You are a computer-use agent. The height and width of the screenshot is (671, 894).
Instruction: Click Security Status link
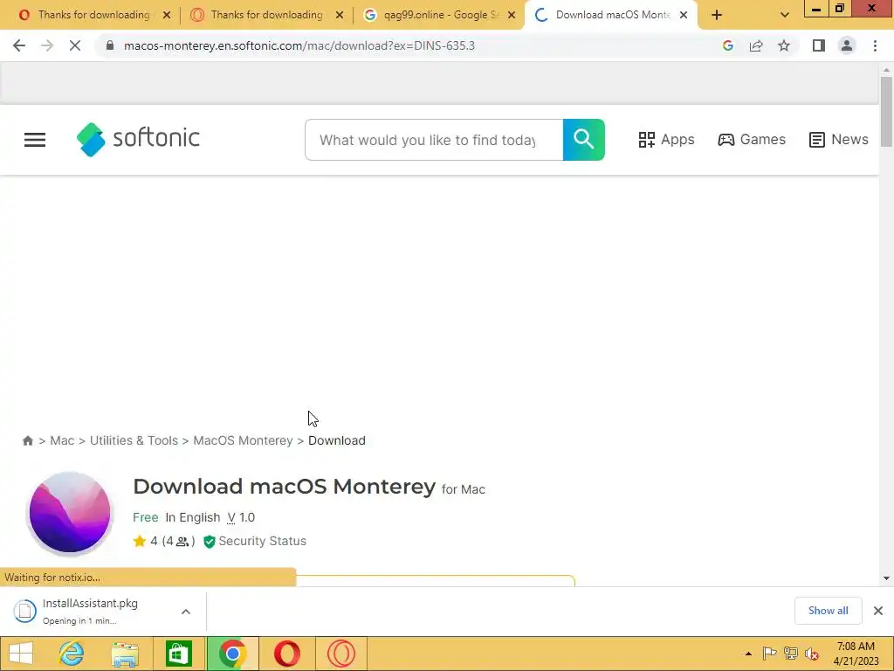pyautogui.click(x=262, y=541)
